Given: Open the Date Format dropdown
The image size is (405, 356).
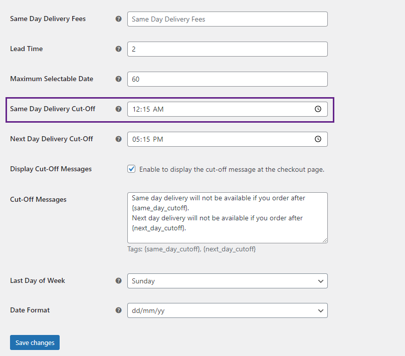Looking at the screenshot, I should tap(227, 310).
